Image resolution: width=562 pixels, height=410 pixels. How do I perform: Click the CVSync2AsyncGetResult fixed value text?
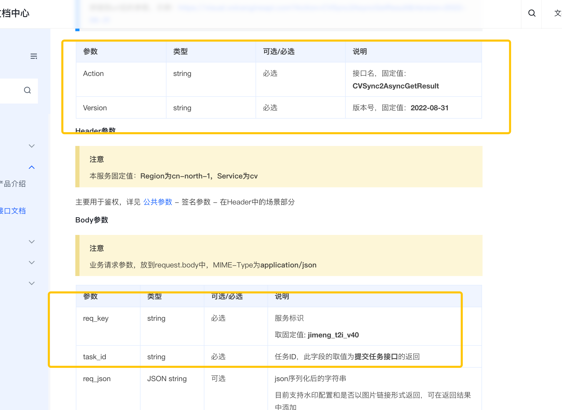tap(396, 86)
